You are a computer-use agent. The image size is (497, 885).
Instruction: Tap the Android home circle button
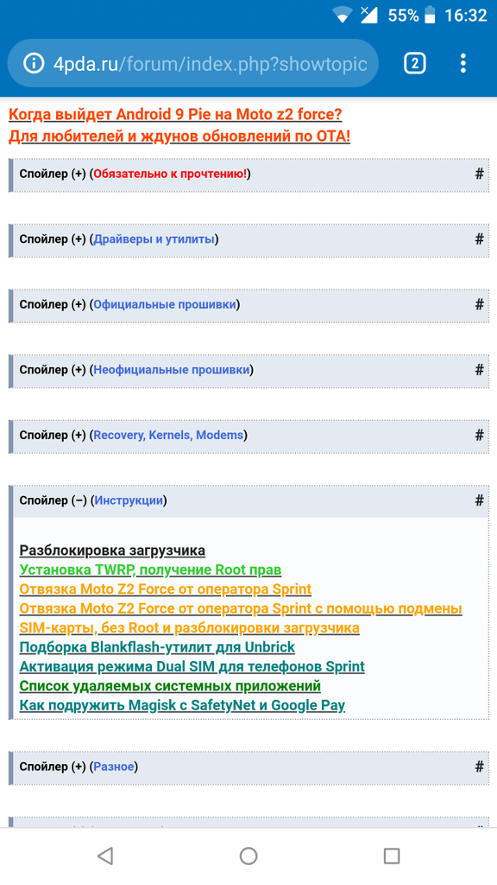(x=248, y=856)
